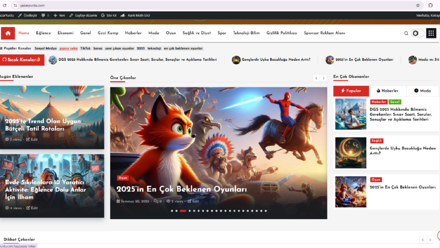The height and width of the screenshot is (248, 440).
Task: Click the first slider pagination dot
Action: [x=172, y=211]
